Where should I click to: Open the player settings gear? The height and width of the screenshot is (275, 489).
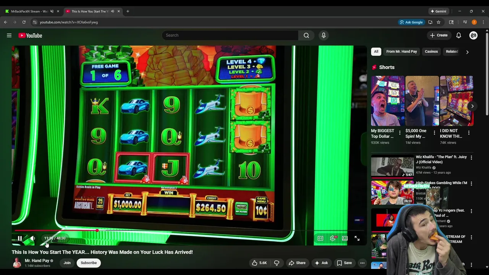tap(333, 238)
